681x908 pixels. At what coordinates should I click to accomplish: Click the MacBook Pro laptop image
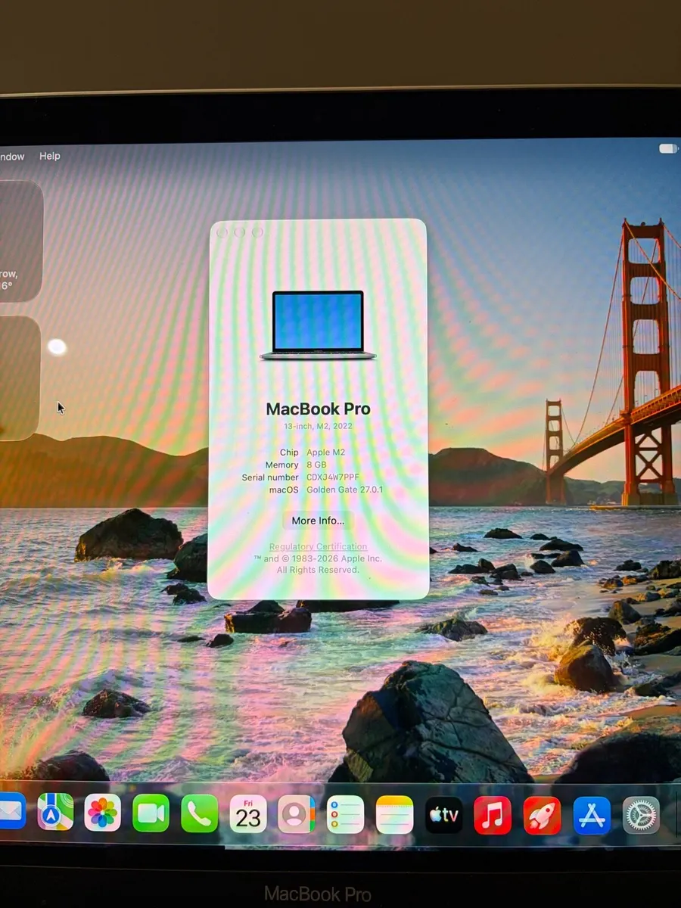pos(318,325)
